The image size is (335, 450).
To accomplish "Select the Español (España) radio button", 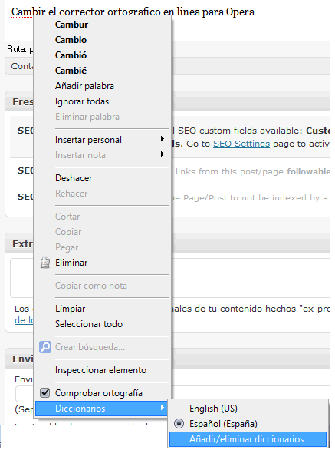I will pos(179,424).
